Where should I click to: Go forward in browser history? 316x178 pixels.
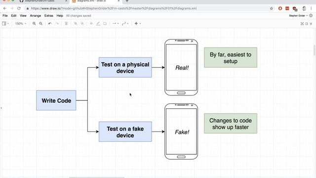tap(12, 8)
